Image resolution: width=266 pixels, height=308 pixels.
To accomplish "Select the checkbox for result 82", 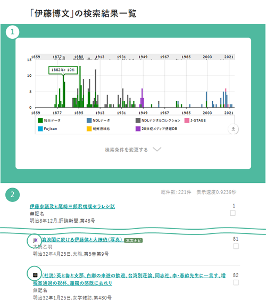I will [236, 282].
